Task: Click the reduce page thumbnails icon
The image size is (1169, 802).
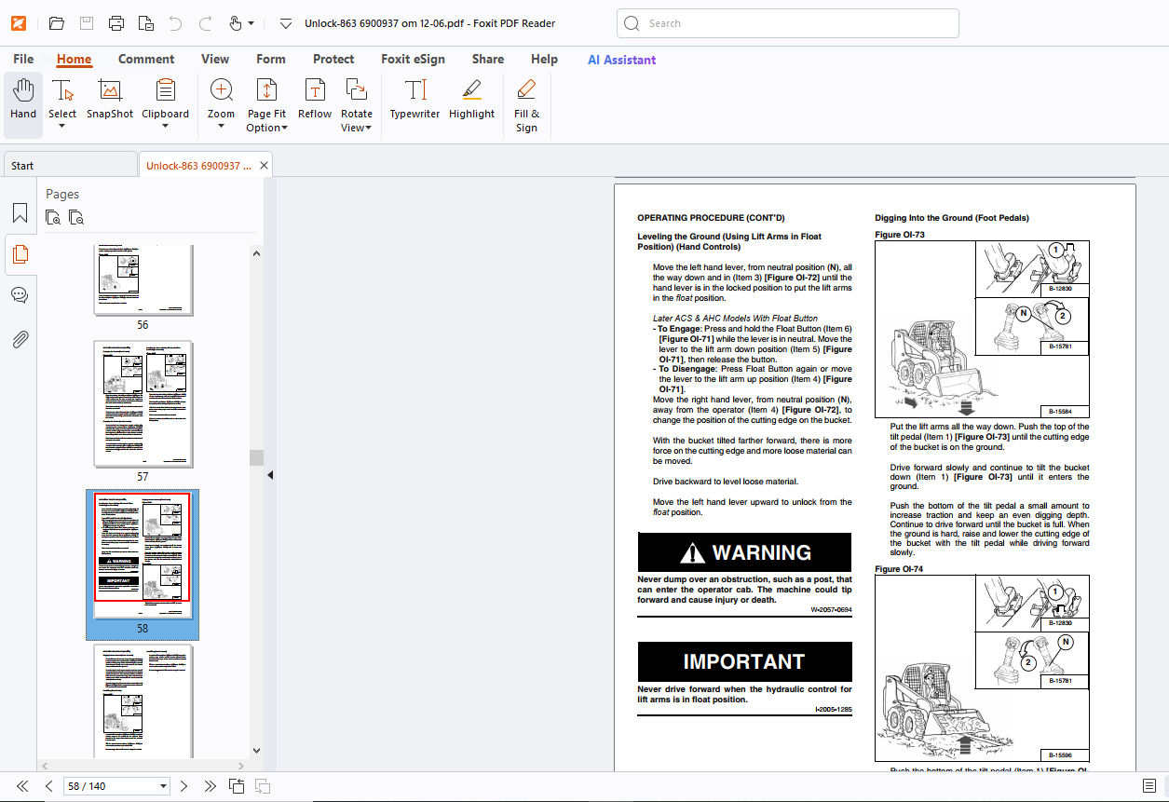Action: point(76,218)
